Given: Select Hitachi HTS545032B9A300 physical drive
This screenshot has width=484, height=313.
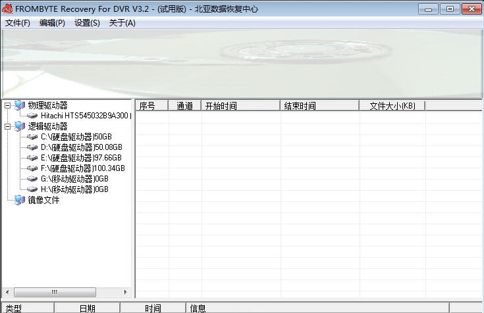Looking at the screenshot, I should tap(86, 116).
